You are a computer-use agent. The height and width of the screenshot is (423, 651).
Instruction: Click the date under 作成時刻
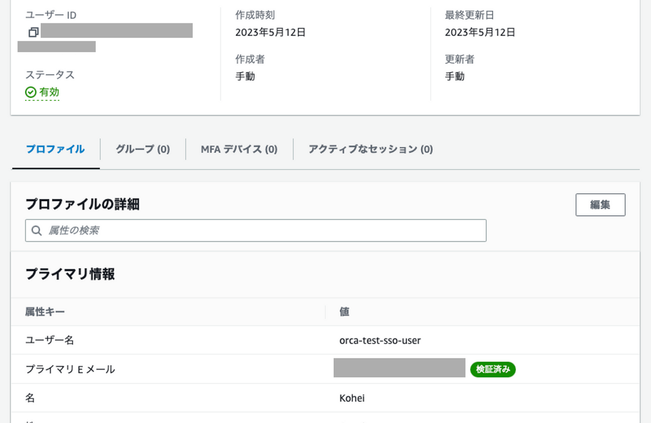pos(270,32)
